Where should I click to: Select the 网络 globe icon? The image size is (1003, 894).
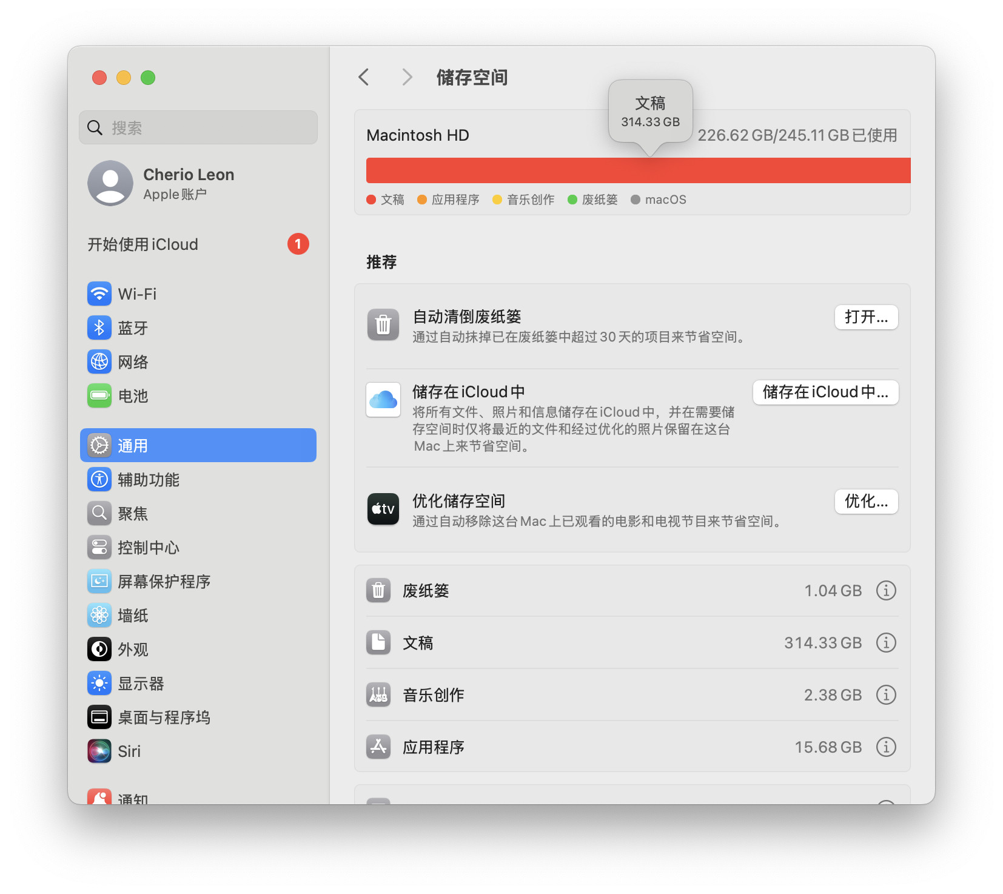(x=99, y=362)
